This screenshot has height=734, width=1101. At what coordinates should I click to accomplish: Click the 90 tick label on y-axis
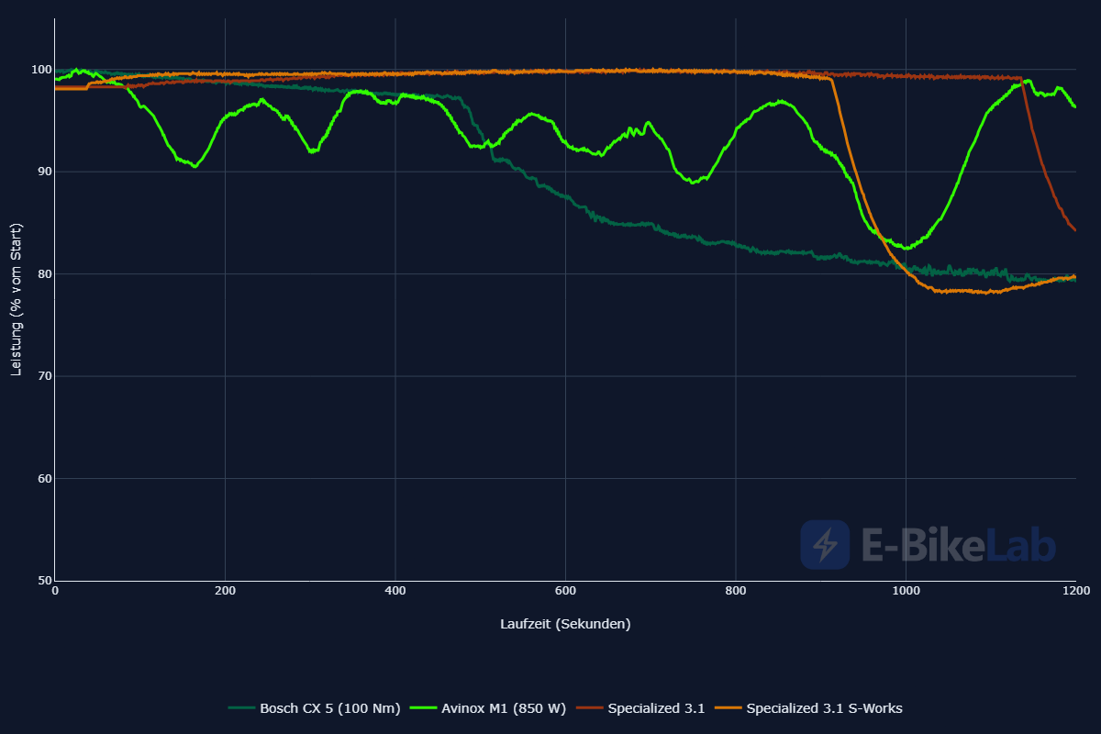pyautogui.click(x=42, y=172)
